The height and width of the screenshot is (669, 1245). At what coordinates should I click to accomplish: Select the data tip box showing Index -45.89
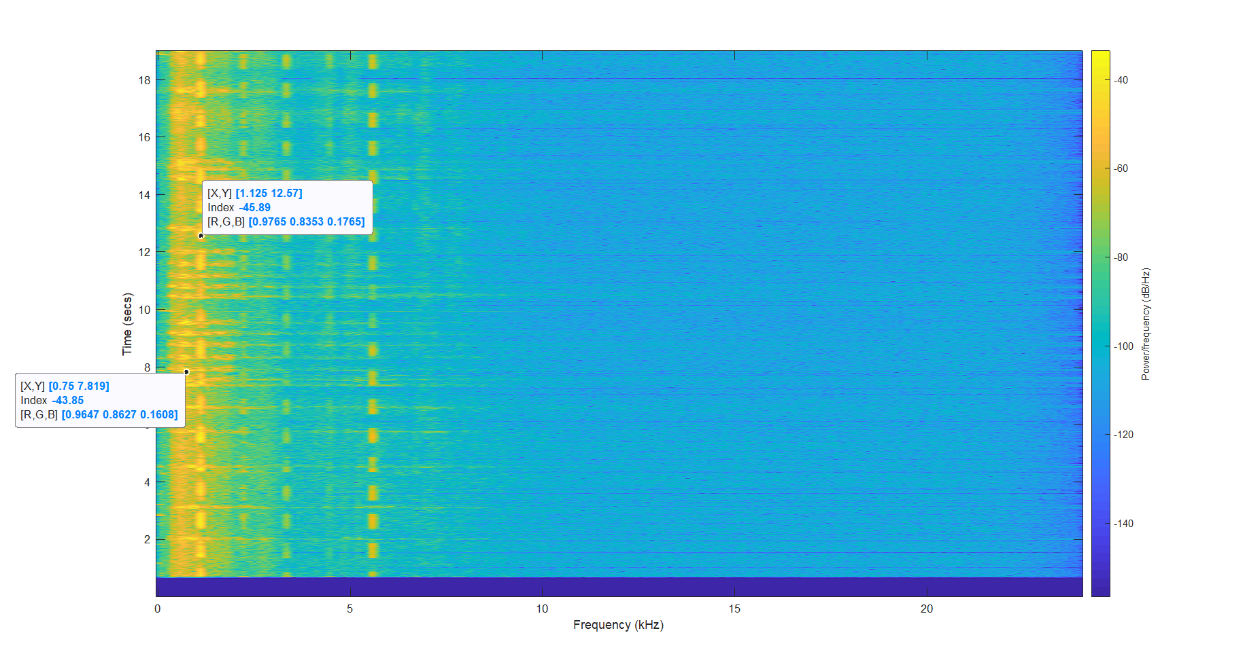pos(288,208)
